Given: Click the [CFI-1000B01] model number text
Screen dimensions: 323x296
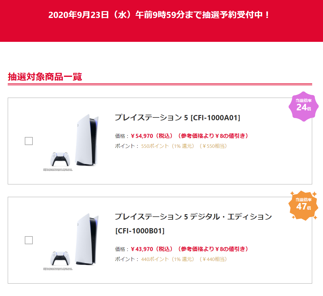Looking at the screenshot, I should [x=140, y=231].
